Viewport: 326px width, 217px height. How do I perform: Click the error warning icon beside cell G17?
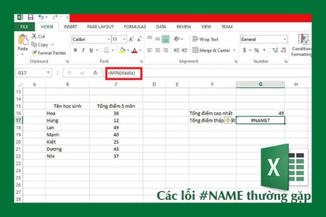point(229,120)
